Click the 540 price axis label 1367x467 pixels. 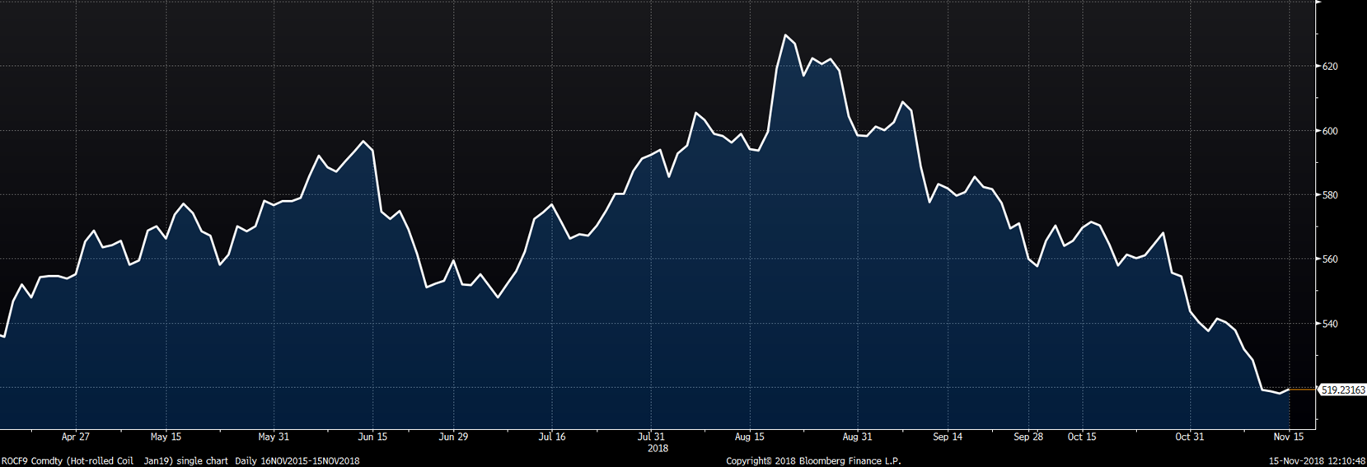[1330, 324]
